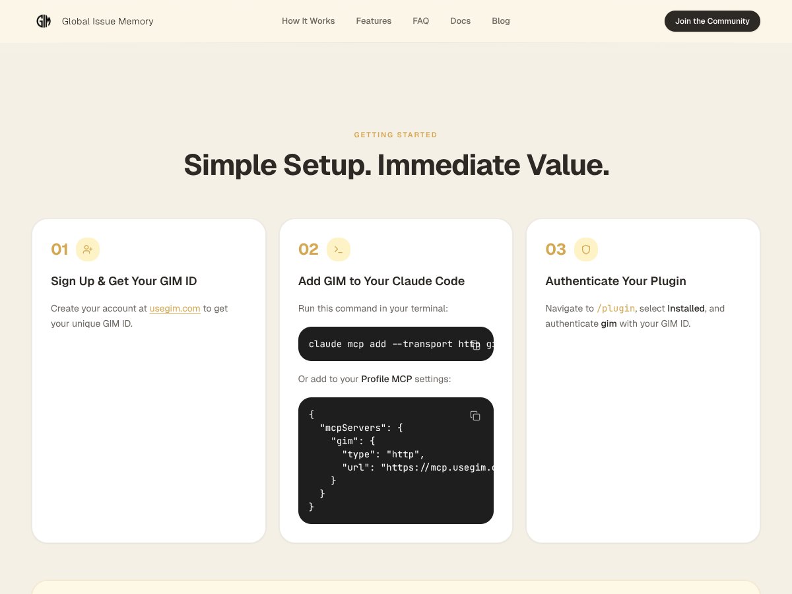Copy the claude mcp add command

[x=475, y=345]
